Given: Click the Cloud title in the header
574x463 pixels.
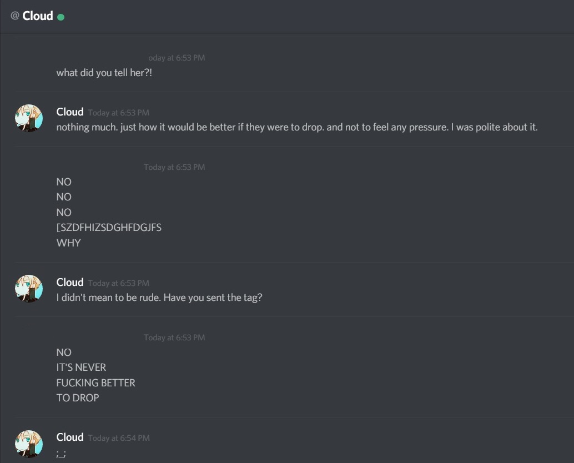Looking at the screenshot, I should [x=38, y=16].
